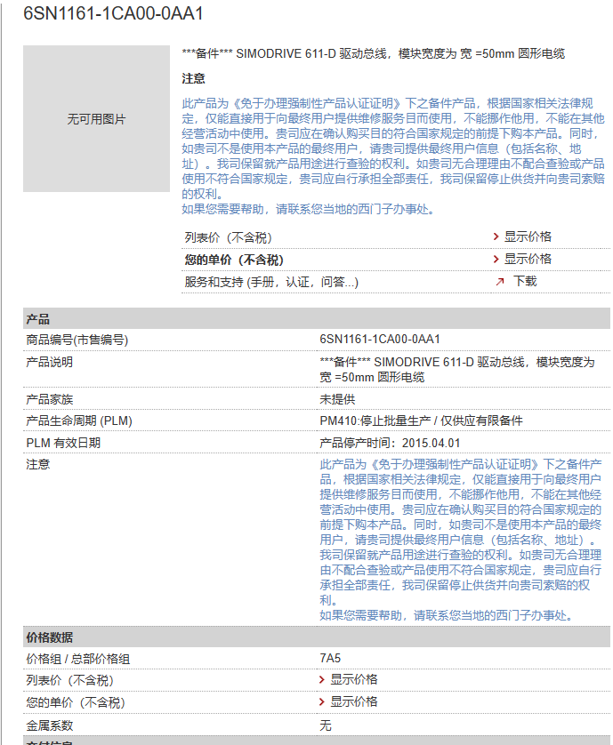Click the chevron icon in 价格数据 您的单价 row
613x745 pixels.
coord(322,702)
